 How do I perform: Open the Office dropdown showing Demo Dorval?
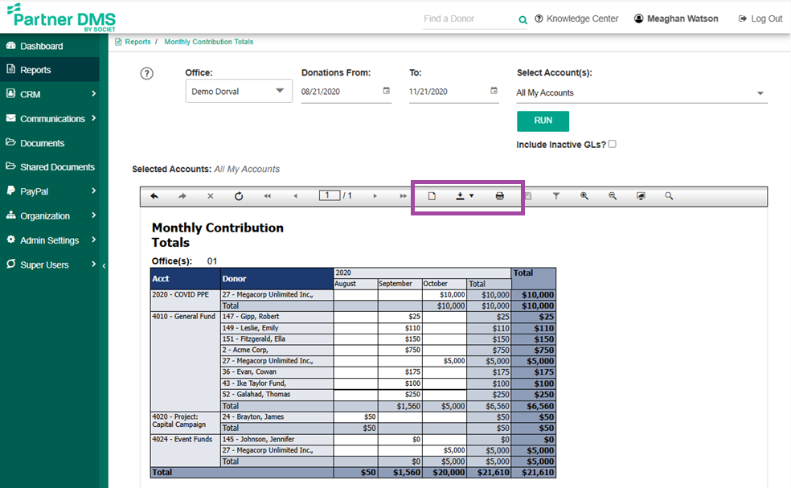click(x=239, y=91)
